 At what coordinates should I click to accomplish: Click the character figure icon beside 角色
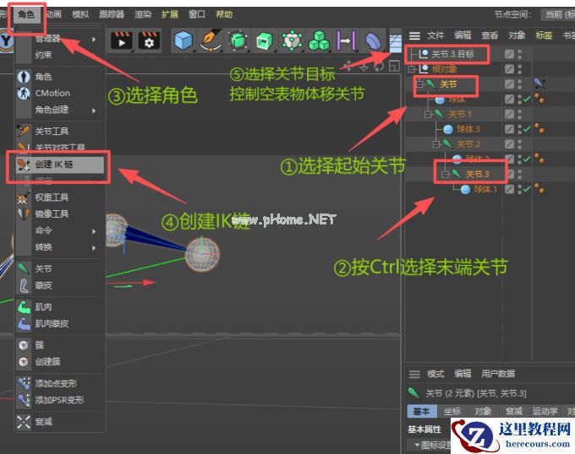pos(24,77)
